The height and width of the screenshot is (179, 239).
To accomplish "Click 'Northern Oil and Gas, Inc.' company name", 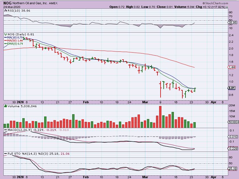I will coord(30,3).
